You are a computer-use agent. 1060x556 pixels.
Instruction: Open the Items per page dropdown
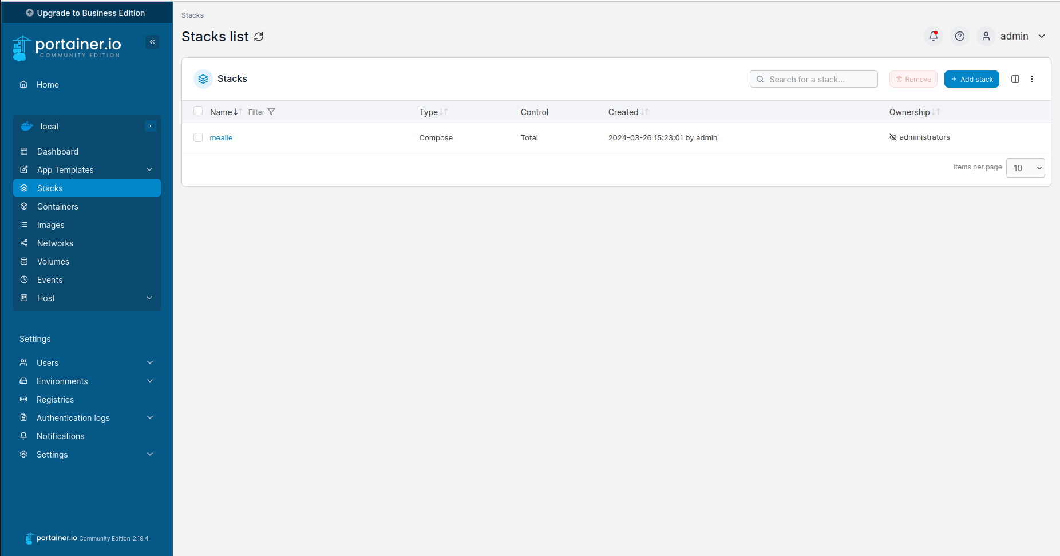click(1025, 168)
